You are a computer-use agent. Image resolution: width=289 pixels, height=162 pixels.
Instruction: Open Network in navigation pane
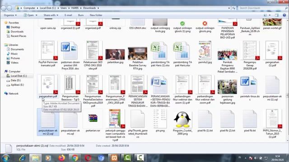click(x=14, y=94)
